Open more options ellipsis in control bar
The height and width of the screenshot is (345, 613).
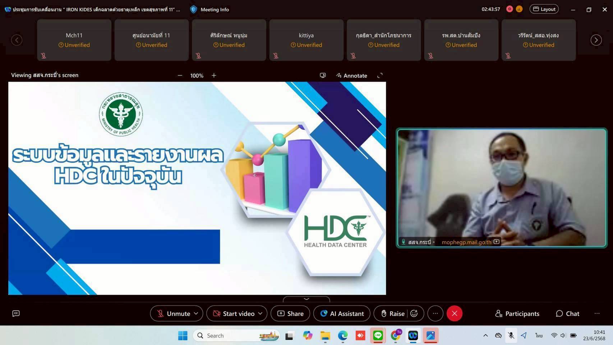pos(435,313)
